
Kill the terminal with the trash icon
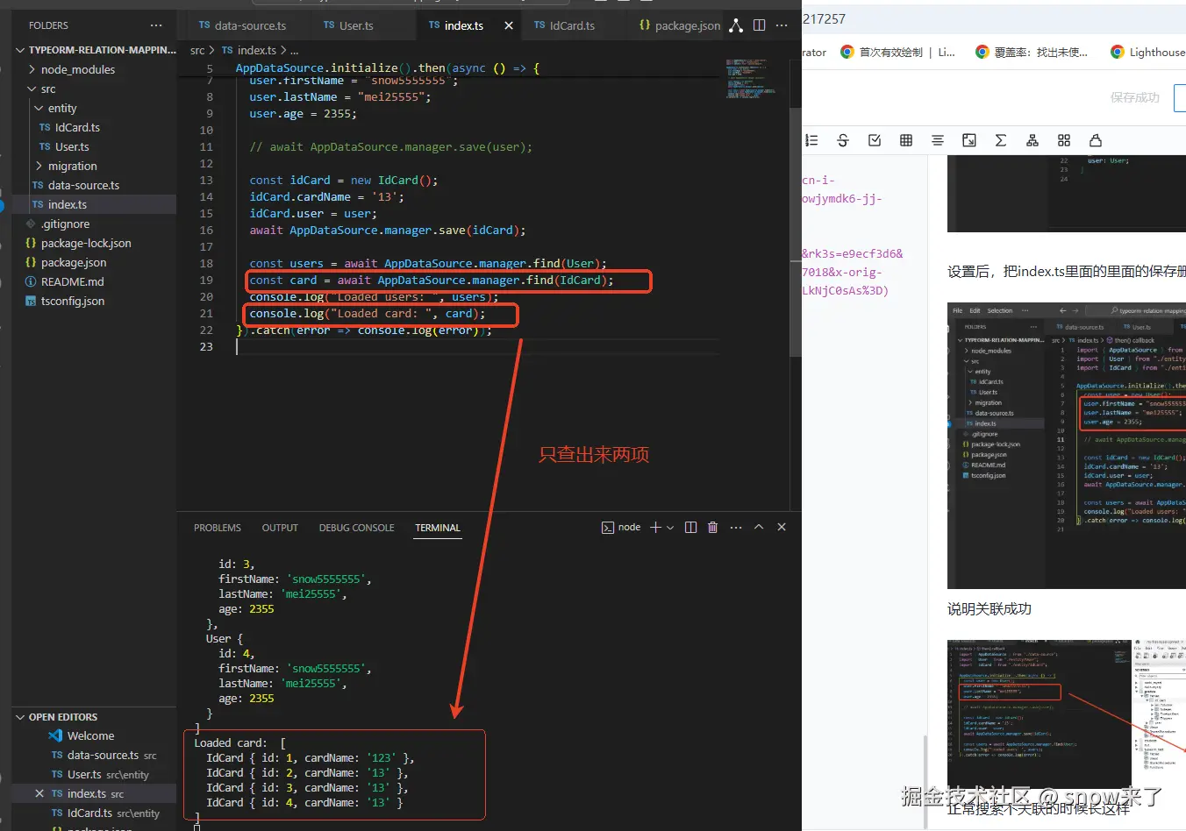712,528
